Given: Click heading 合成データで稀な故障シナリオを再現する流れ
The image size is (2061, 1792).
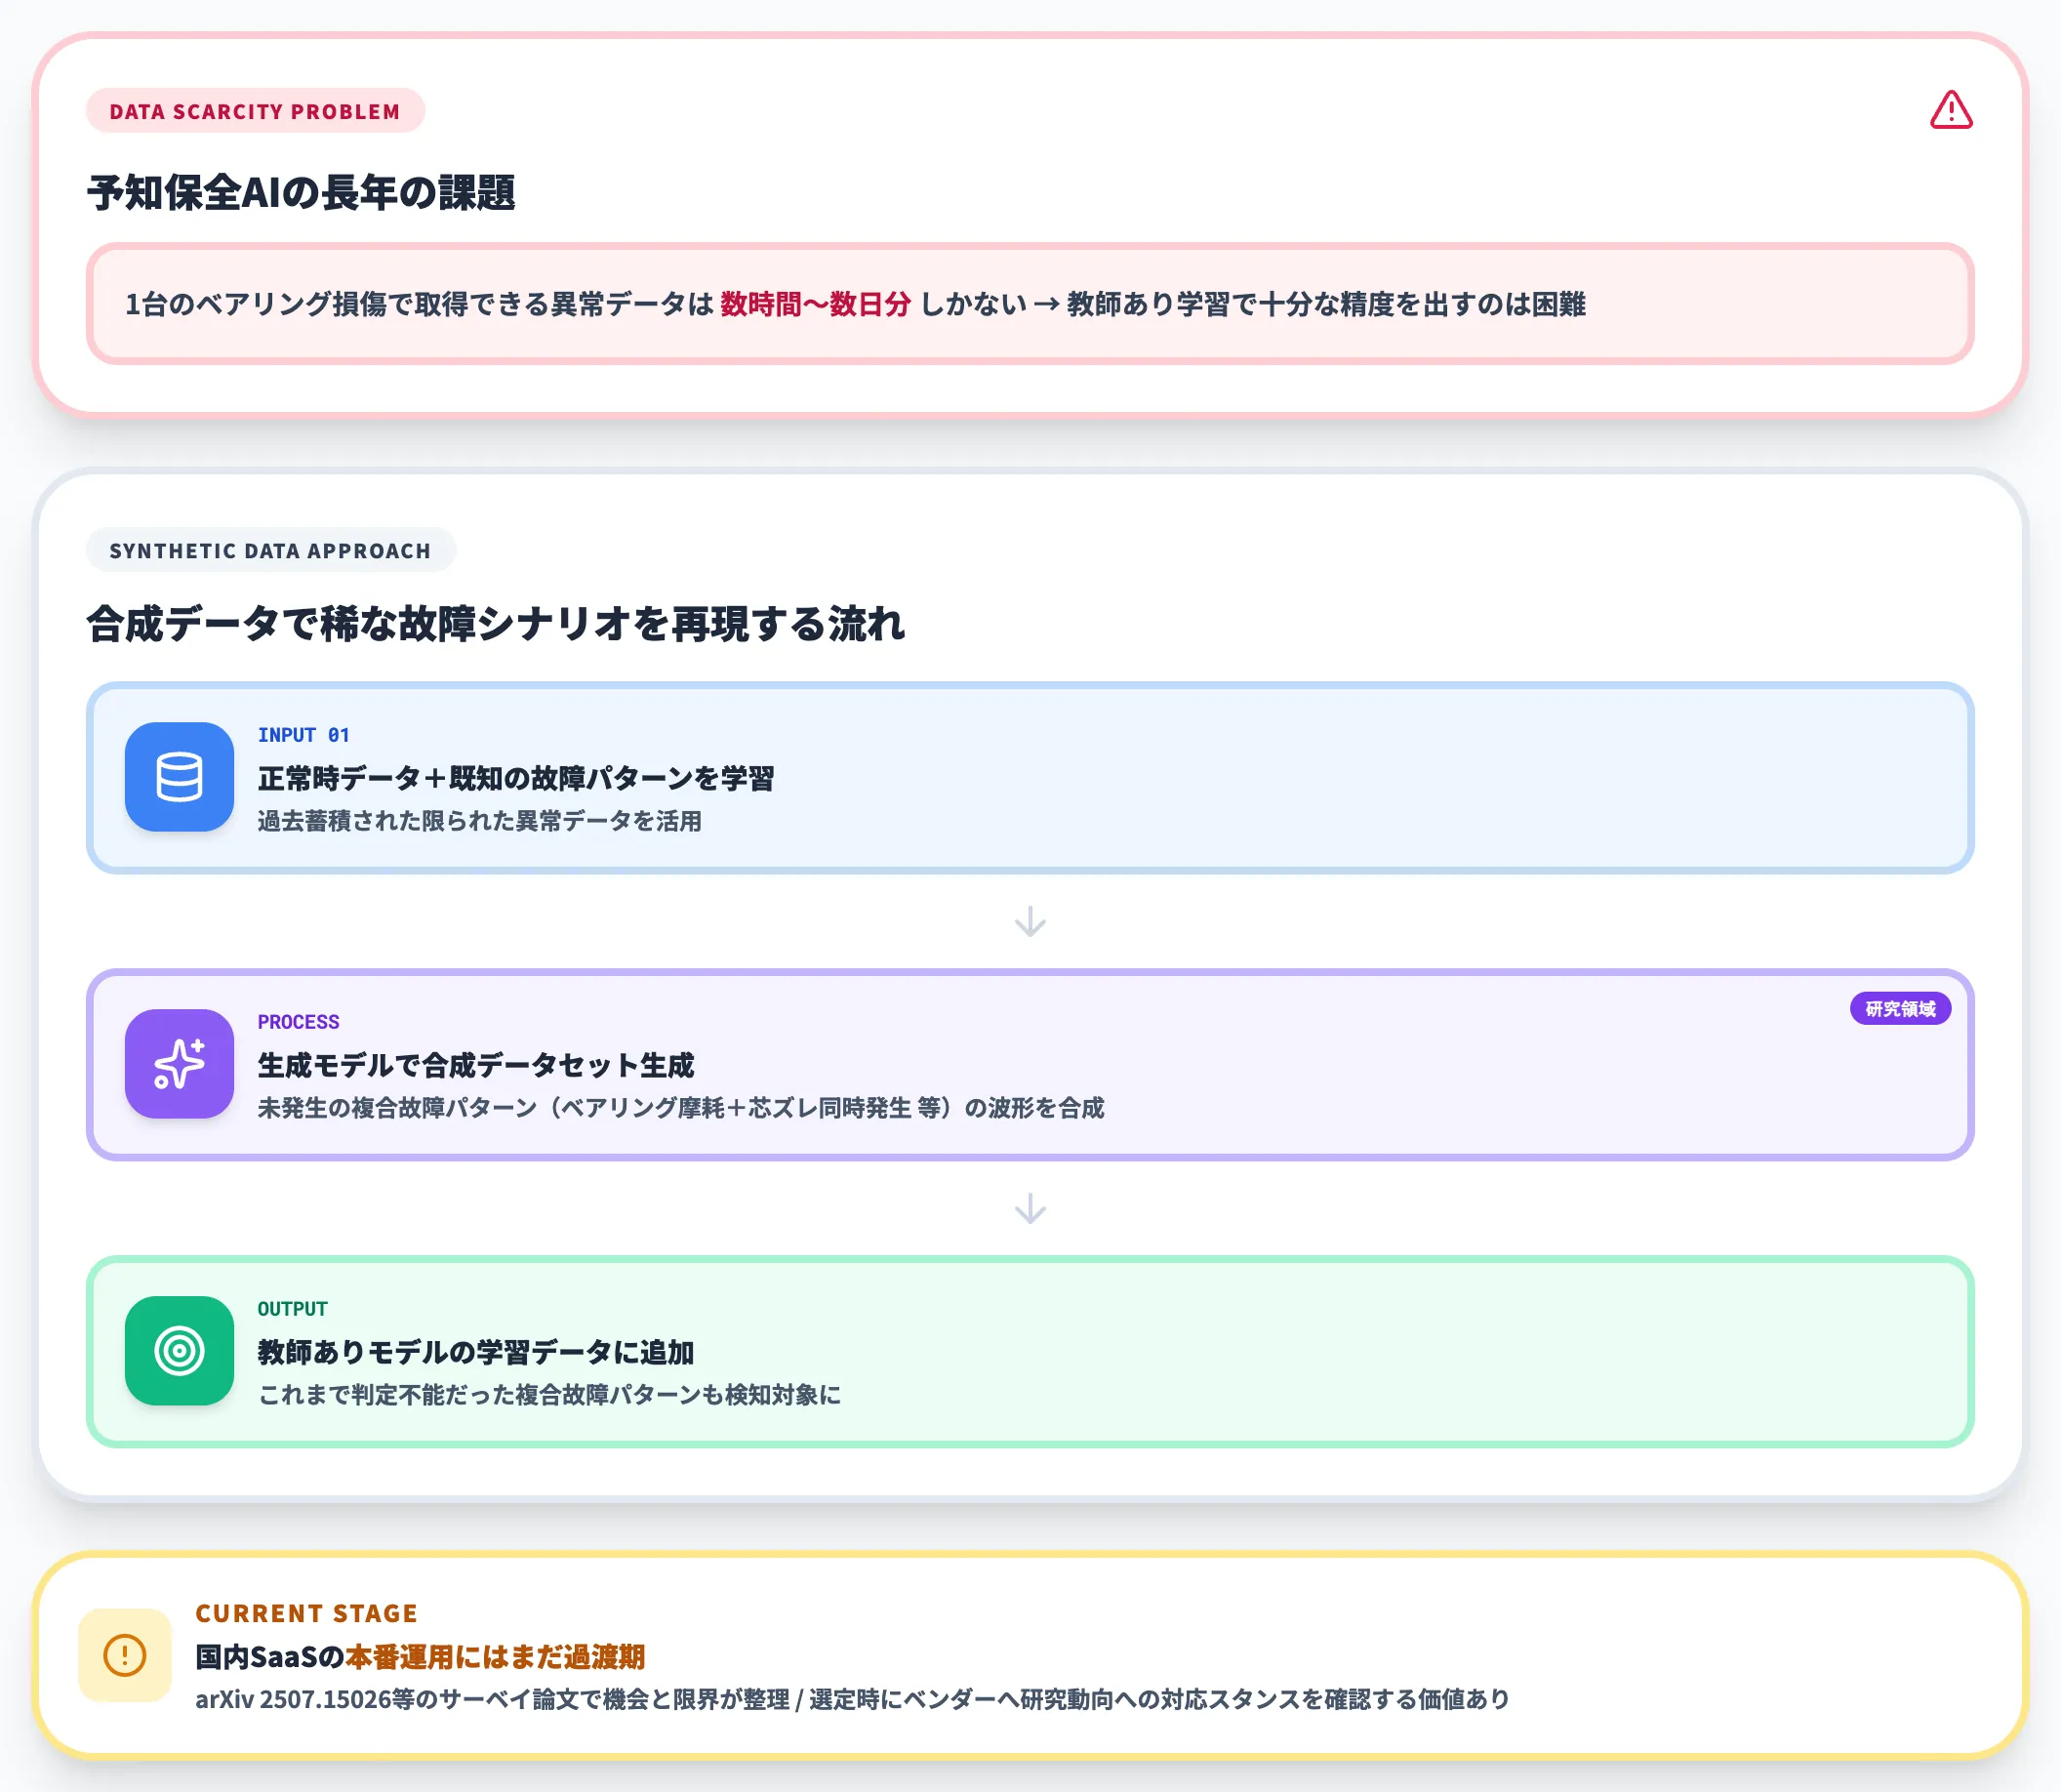Looking at the screenshot, I should (495, 624).
